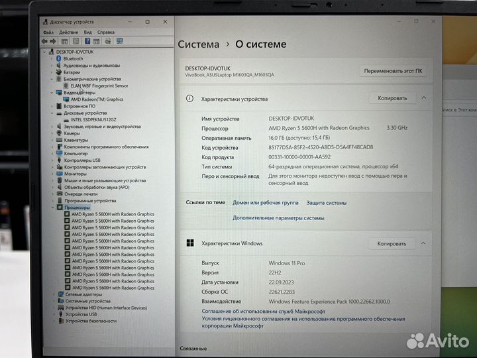Select Контроллеры запоминающих устройств in tree

[x=105, y=167]
